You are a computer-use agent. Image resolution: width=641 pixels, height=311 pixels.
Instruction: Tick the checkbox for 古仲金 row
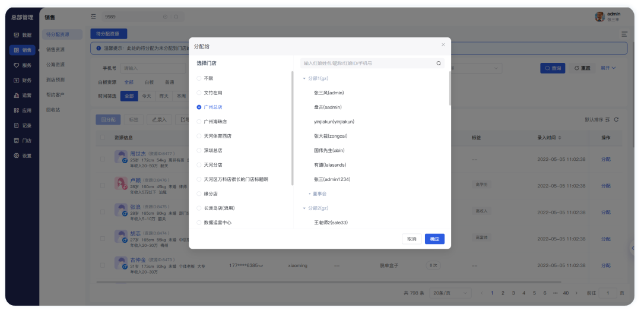click(x=103, y=265)
